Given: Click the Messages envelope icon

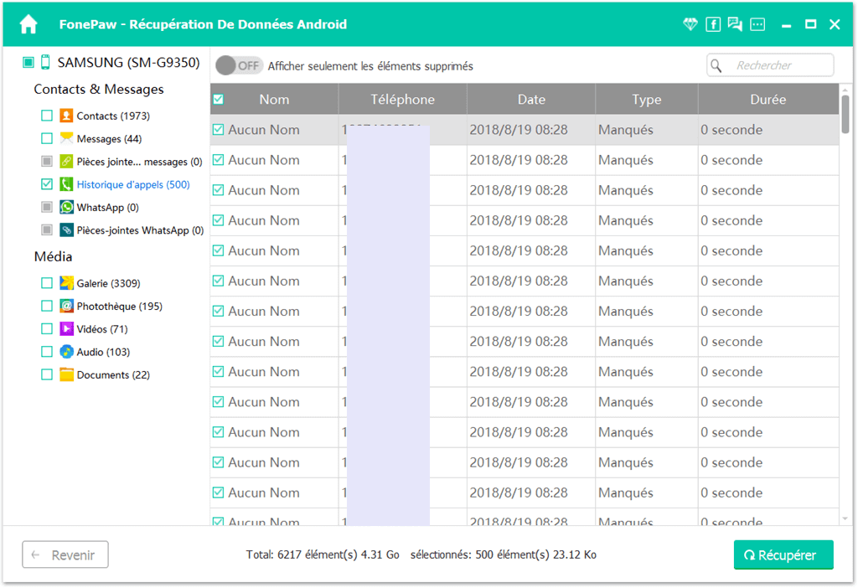Looking at the screenshot, I should click(x=66, y=138).
